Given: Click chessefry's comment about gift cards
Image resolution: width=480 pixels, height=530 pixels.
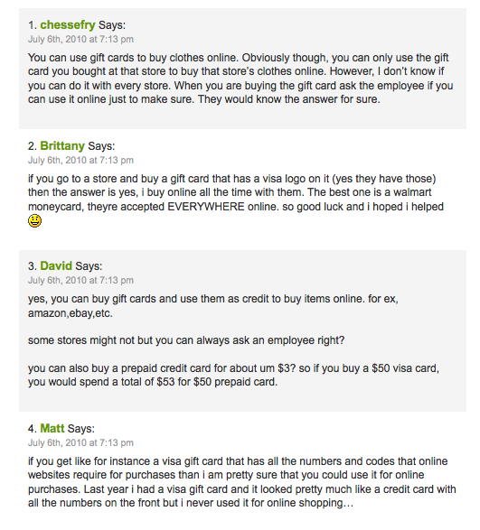Looking at the screenshot, I should pyautogui.click(x=240, y=79).
